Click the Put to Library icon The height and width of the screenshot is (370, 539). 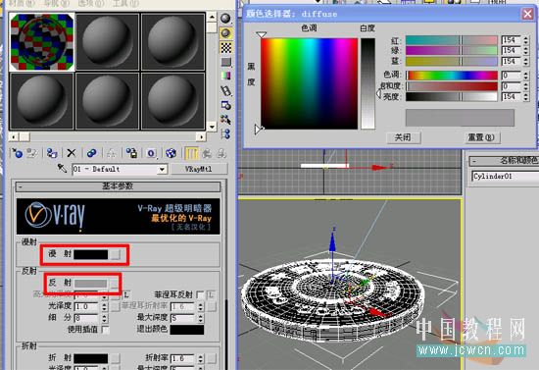131,153
